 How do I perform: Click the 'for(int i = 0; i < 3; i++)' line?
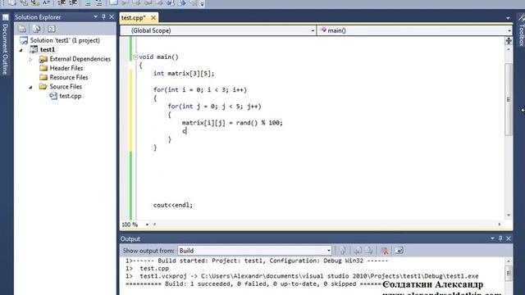point(200,89)
